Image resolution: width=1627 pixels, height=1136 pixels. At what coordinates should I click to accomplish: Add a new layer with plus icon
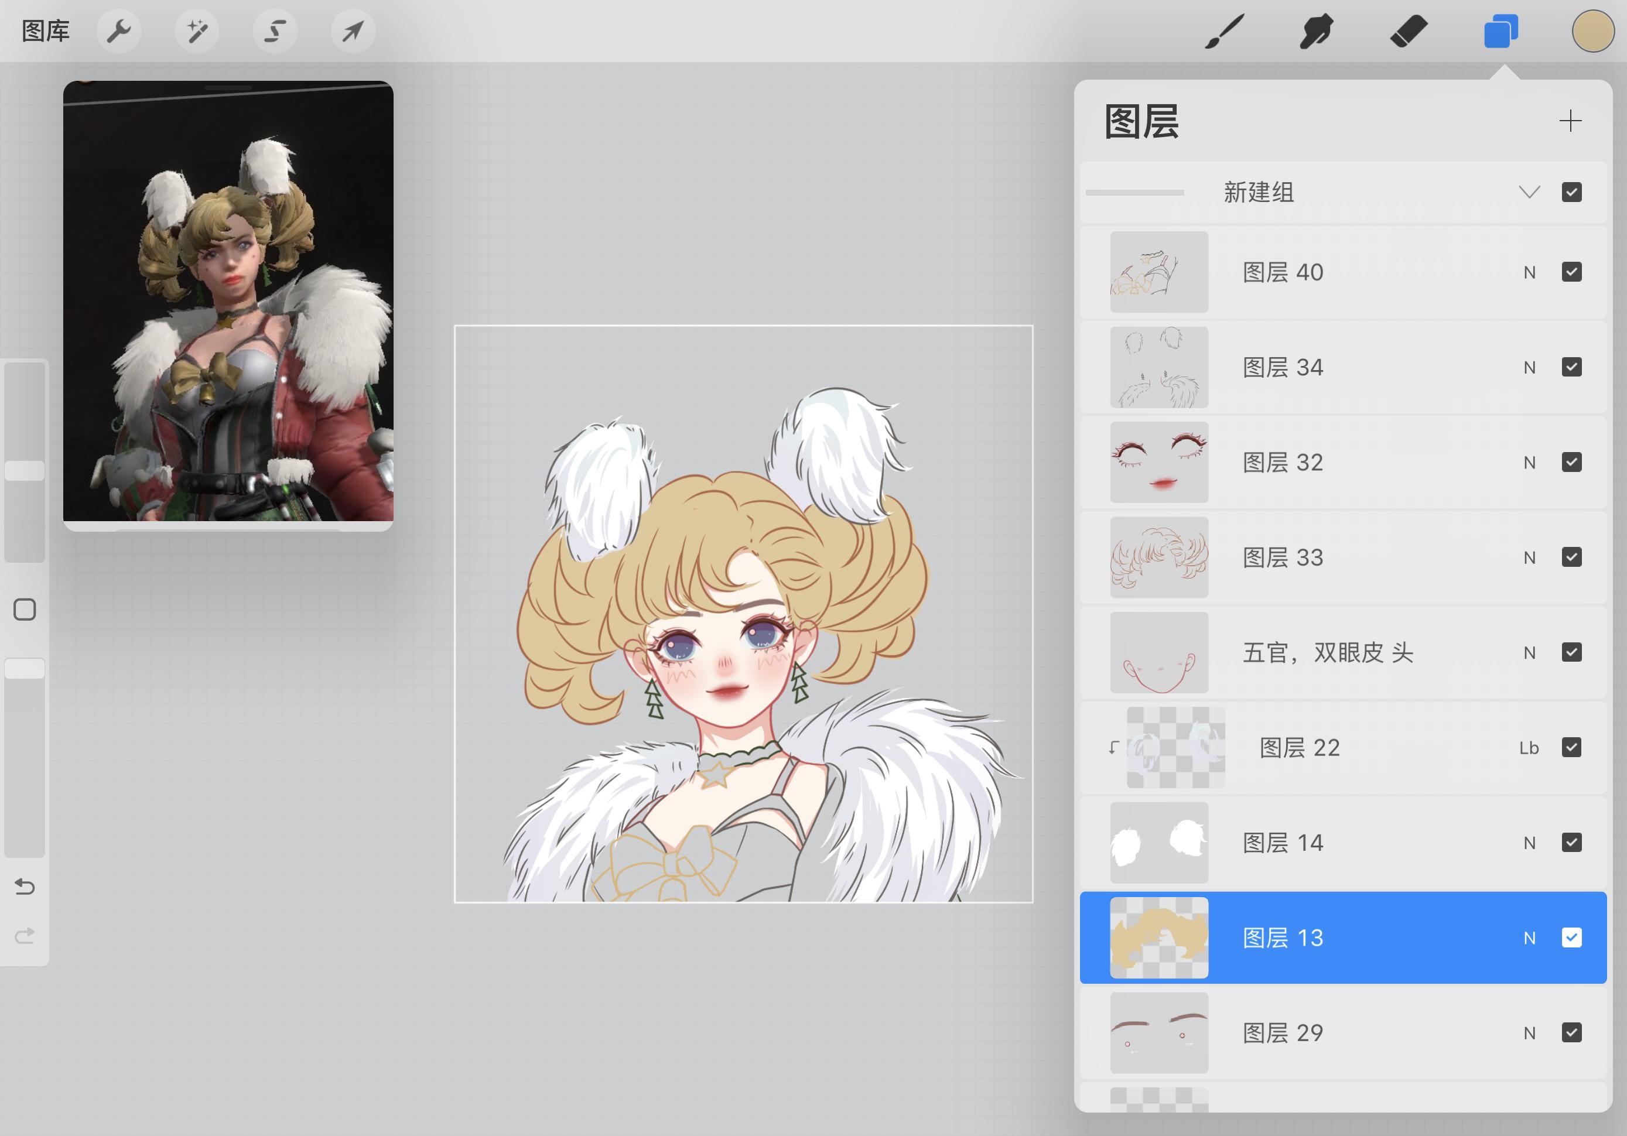(1570, 121)
